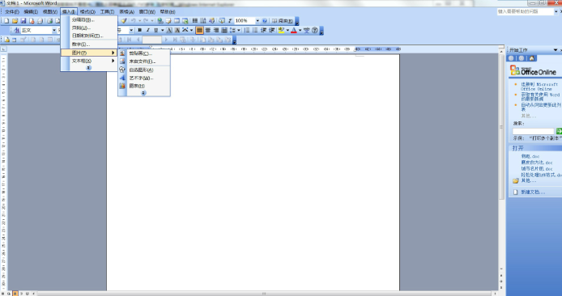Screen dimensions: 562x296
Task: Toggle the Show/Hide editing marks button
Action: tap(231, 21)
